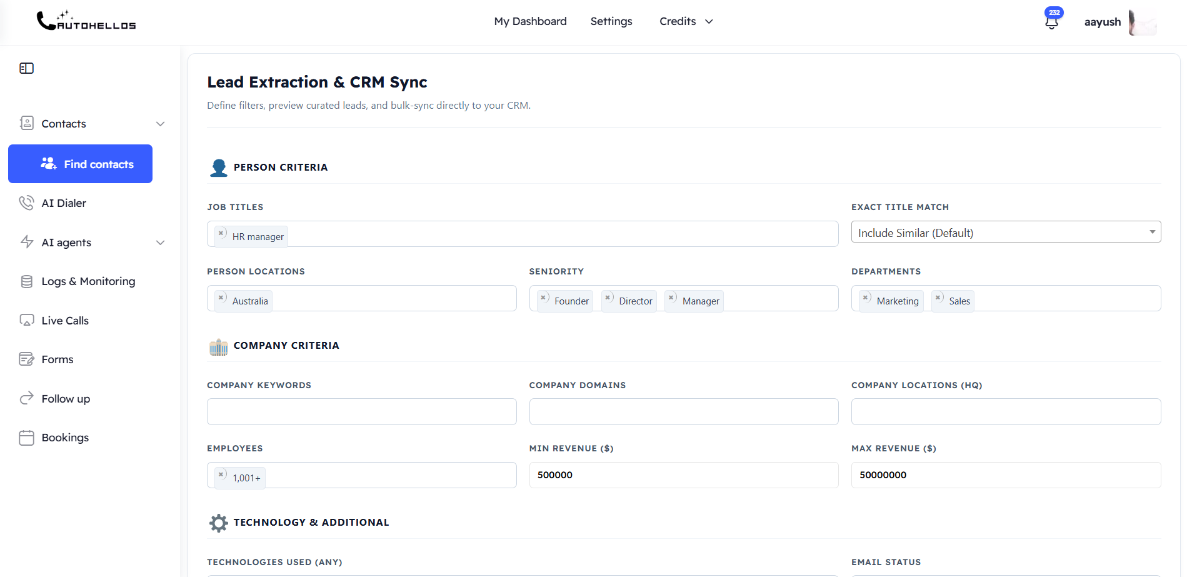Remove the Sales department tag

point(938,298)
